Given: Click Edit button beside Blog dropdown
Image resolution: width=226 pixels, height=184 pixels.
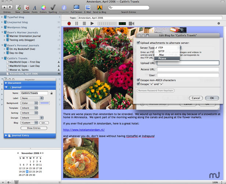Looking at the screenshot, I should click(x=44, y=123).
